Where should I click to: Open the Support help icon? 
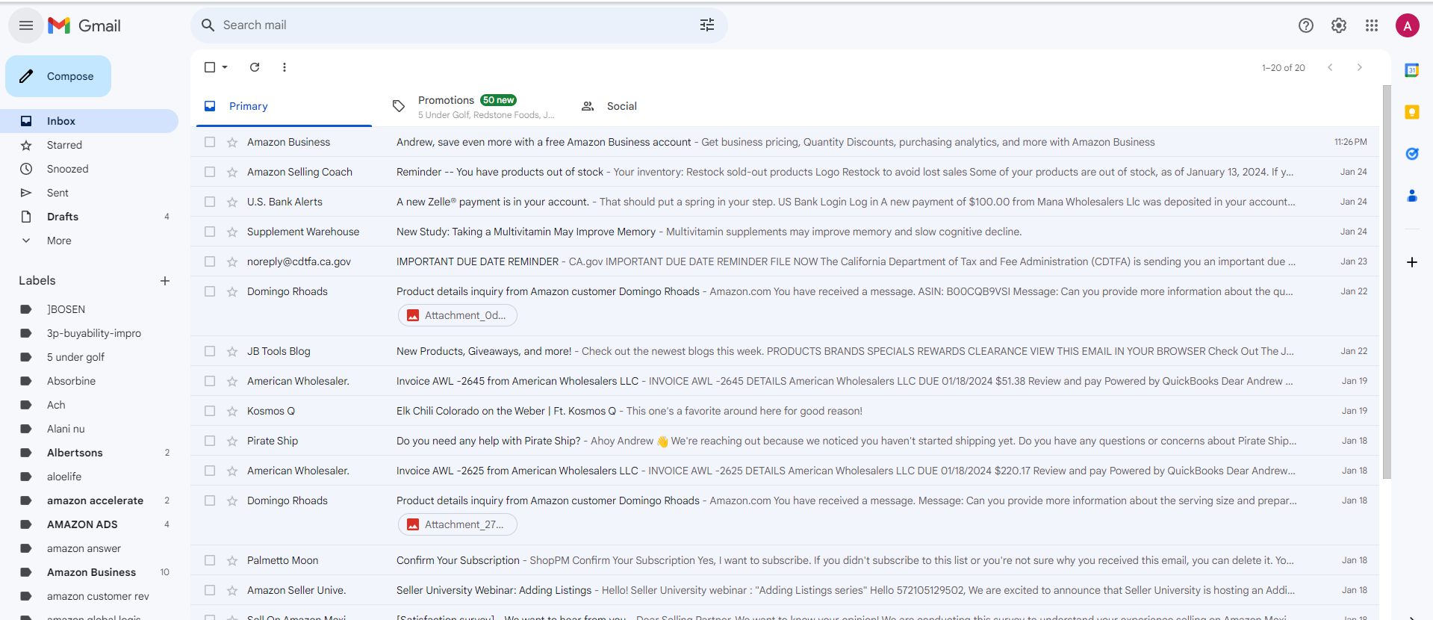coord(1306,25)
